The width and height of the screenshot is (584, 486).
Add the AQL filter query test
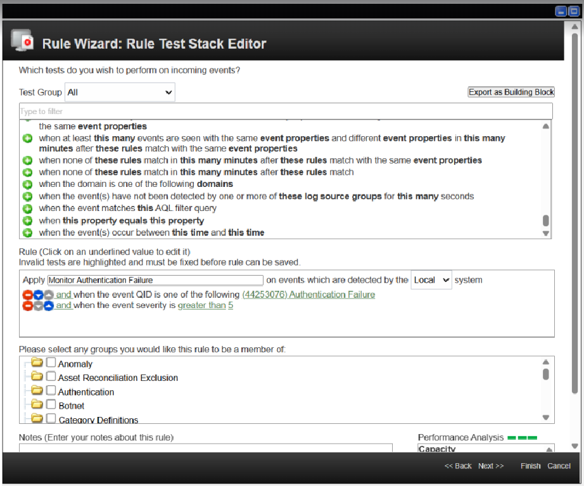[27, 208]
